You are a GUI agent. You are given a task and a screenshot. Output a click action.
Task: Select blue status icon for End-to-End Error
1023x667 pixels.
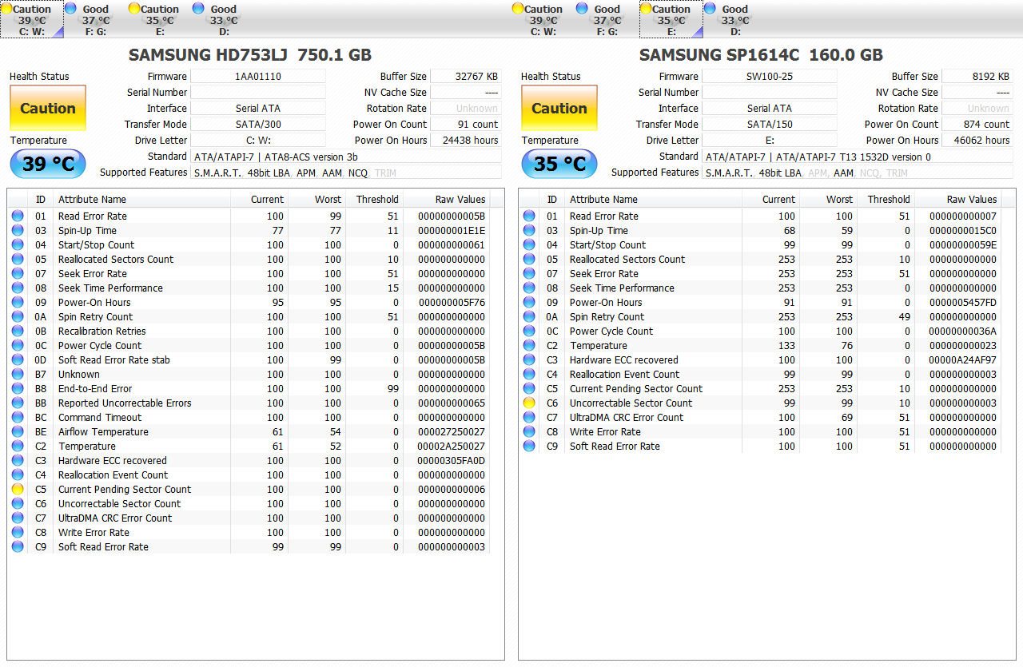pyautogui.click(x=18, y=388)
